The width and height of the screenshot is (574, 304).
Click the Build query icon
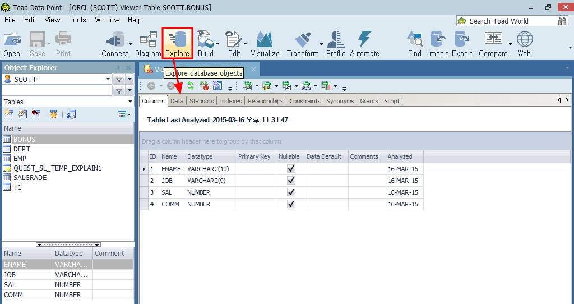[x=205, y=44]
